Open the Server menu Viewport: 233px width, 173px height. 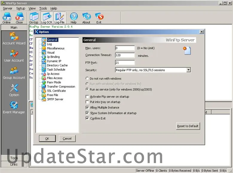click(x=7, y=8)
